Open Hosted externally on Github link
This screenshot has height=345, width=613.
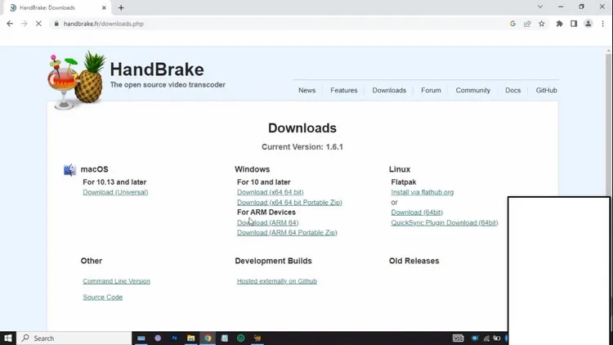tap(277, 281)
